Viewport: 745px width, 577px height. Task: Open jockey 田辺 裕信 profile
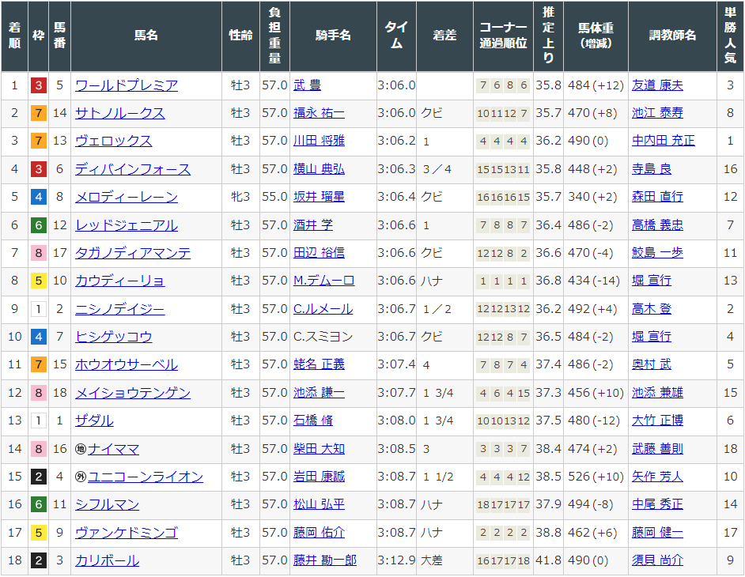click(319, 253)
